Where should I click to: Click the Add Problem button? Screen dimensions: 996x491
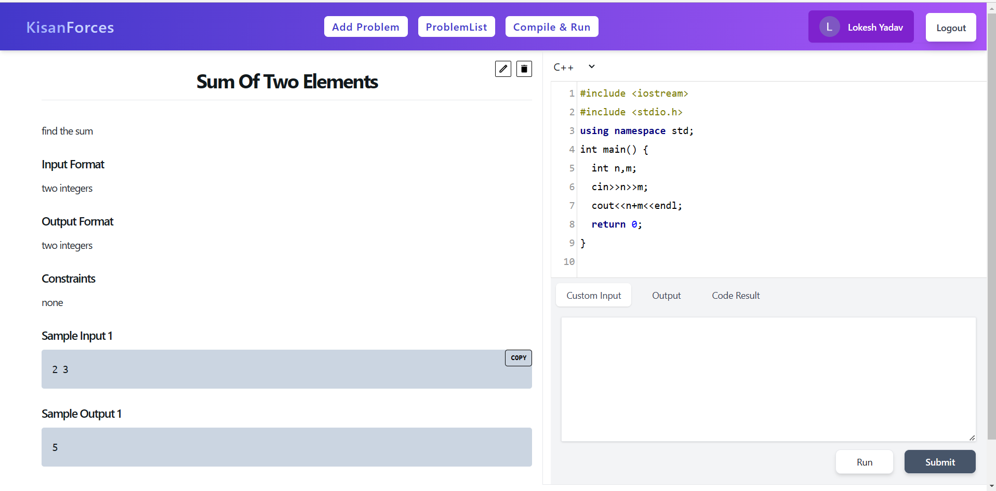366,26
